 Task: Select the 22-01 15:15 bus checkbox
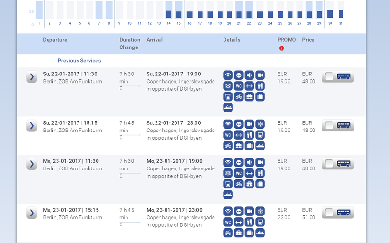coord(328,126)
